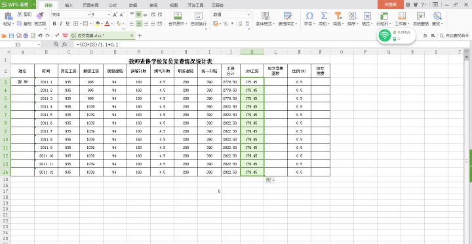Open the Filter funnel tool
This screenshot has height=244, width=472.
pyautogui.click(x=338, y=16)
